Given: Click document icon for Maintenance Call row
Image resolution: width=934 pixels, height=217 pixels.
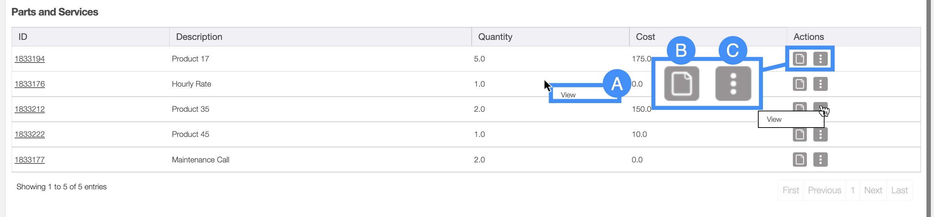Looking at the screenshot, I should (x=799, y=160).
